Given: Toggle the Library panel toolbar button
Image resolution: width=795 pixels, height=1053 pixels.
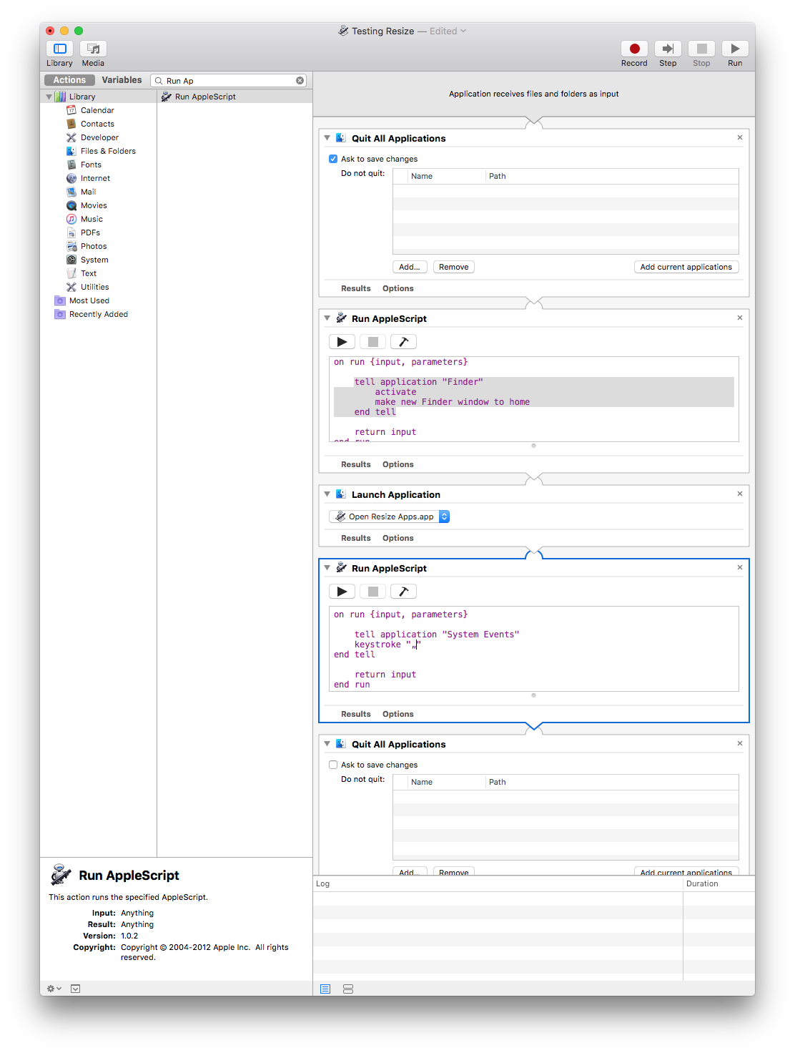Looking at the screenshot, I should point(60,49).
